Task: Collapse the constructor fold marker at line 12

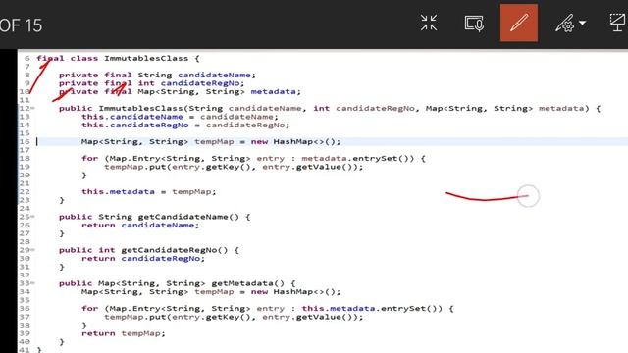Action: (x=32, y=108)
